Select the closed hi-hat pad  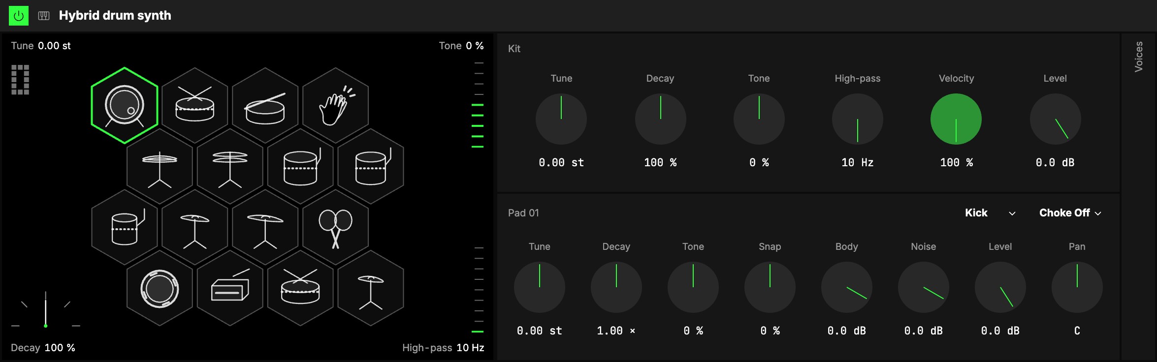pyautogui.click(x=160, y=166)
